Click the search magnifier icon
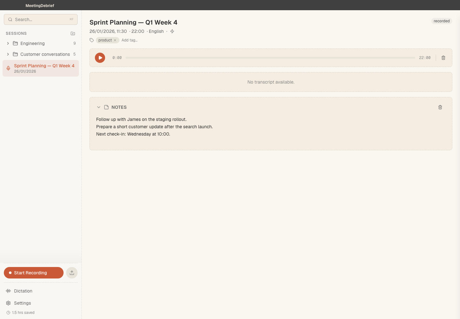Screen dimensions: 460x319 coord(10,19)
